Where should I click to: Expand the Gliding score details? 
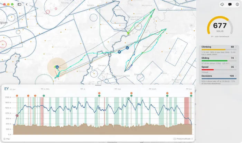[236, 58]
